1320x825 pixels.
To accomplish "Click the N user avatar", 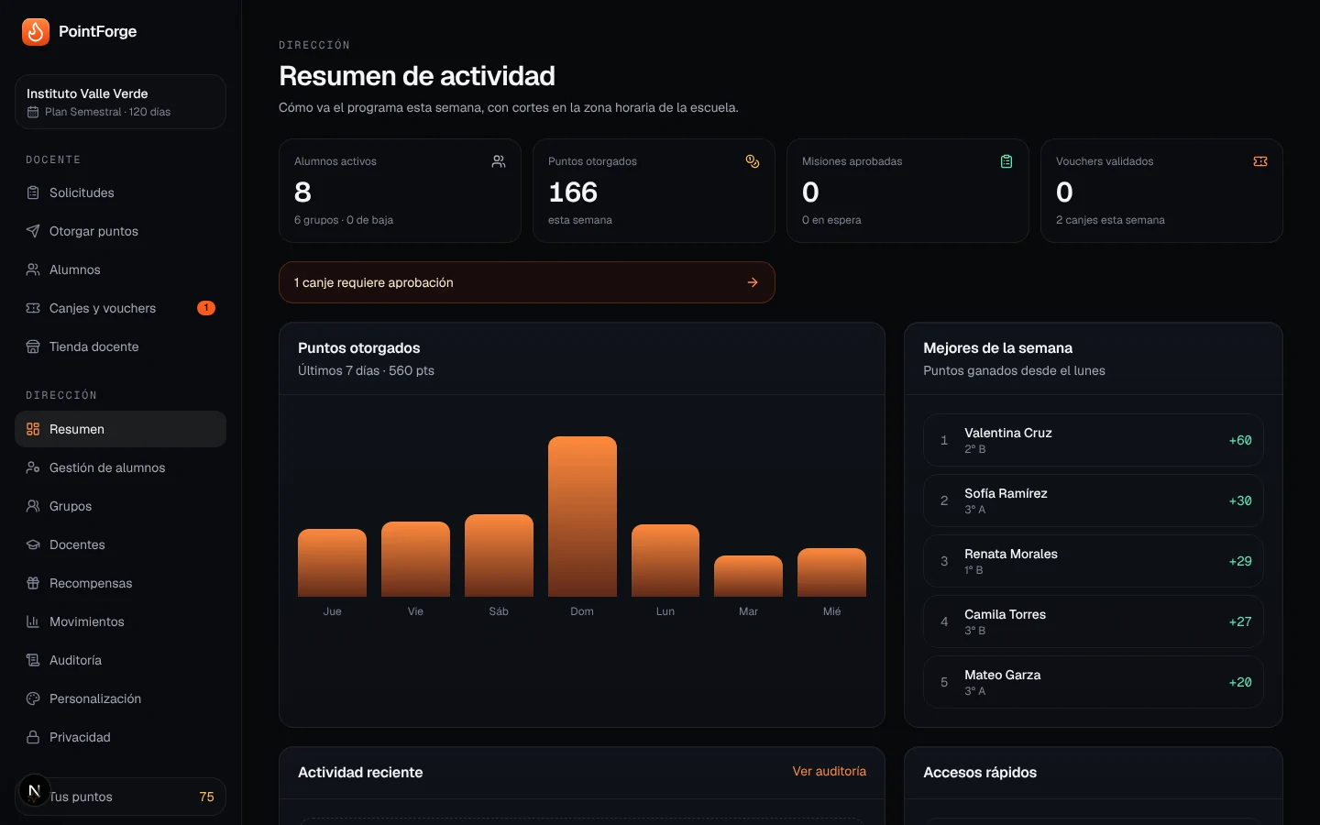I will [x=35, y=790].
